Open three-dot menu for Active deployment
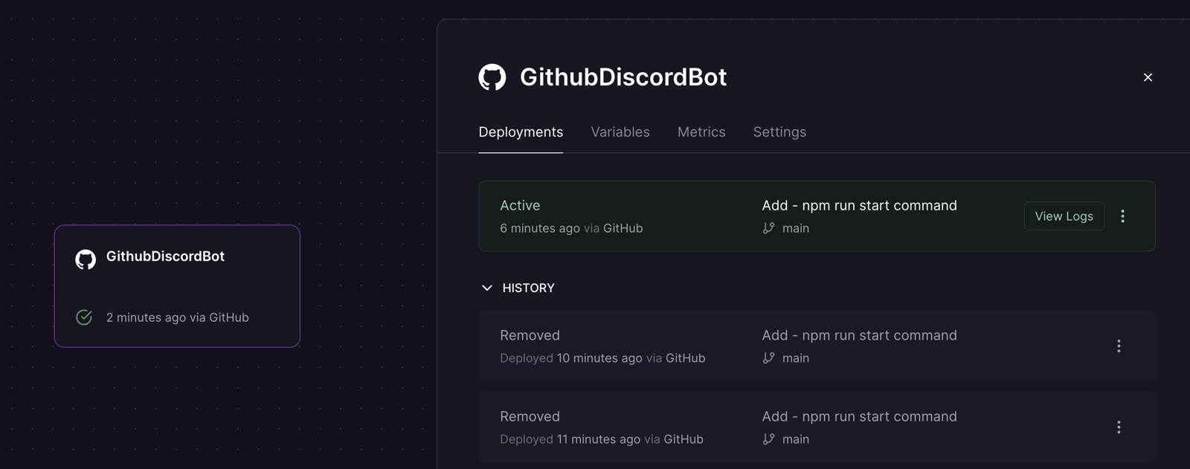The width and height of the screenshot is (1190, 469). (x=1122, y=216)
